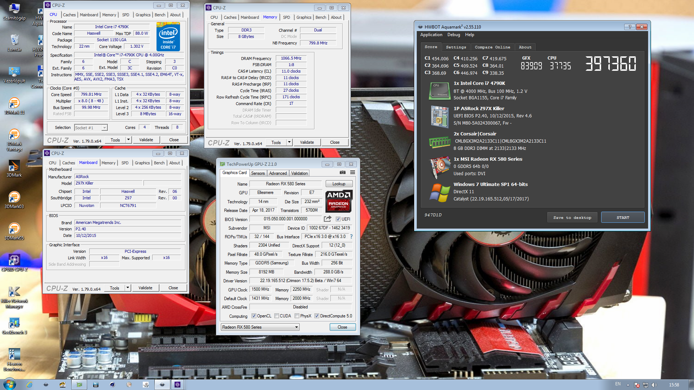Click the AMD Radeon Graphics logo in GPU-Z
The height and width of the screenshot is (390, 694).
click(x=339, y=200)
